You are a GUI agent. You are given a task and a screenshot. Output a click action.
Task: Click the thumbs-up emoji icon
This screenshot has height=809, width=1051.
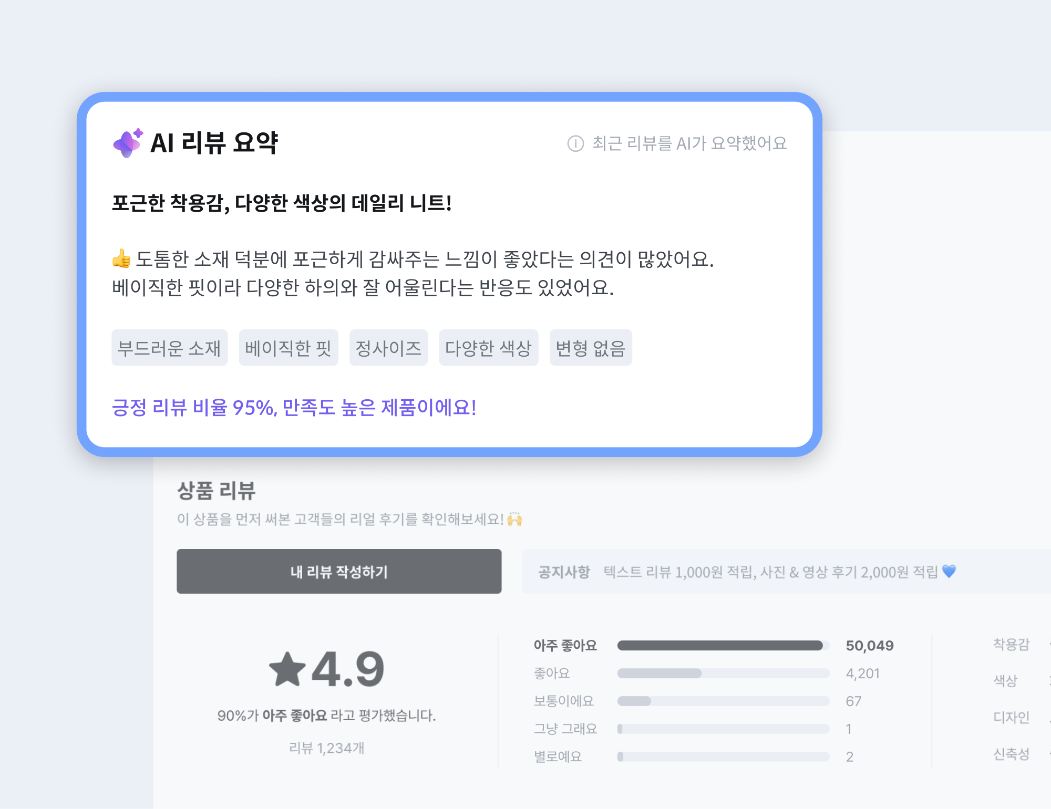pos(121,258)
